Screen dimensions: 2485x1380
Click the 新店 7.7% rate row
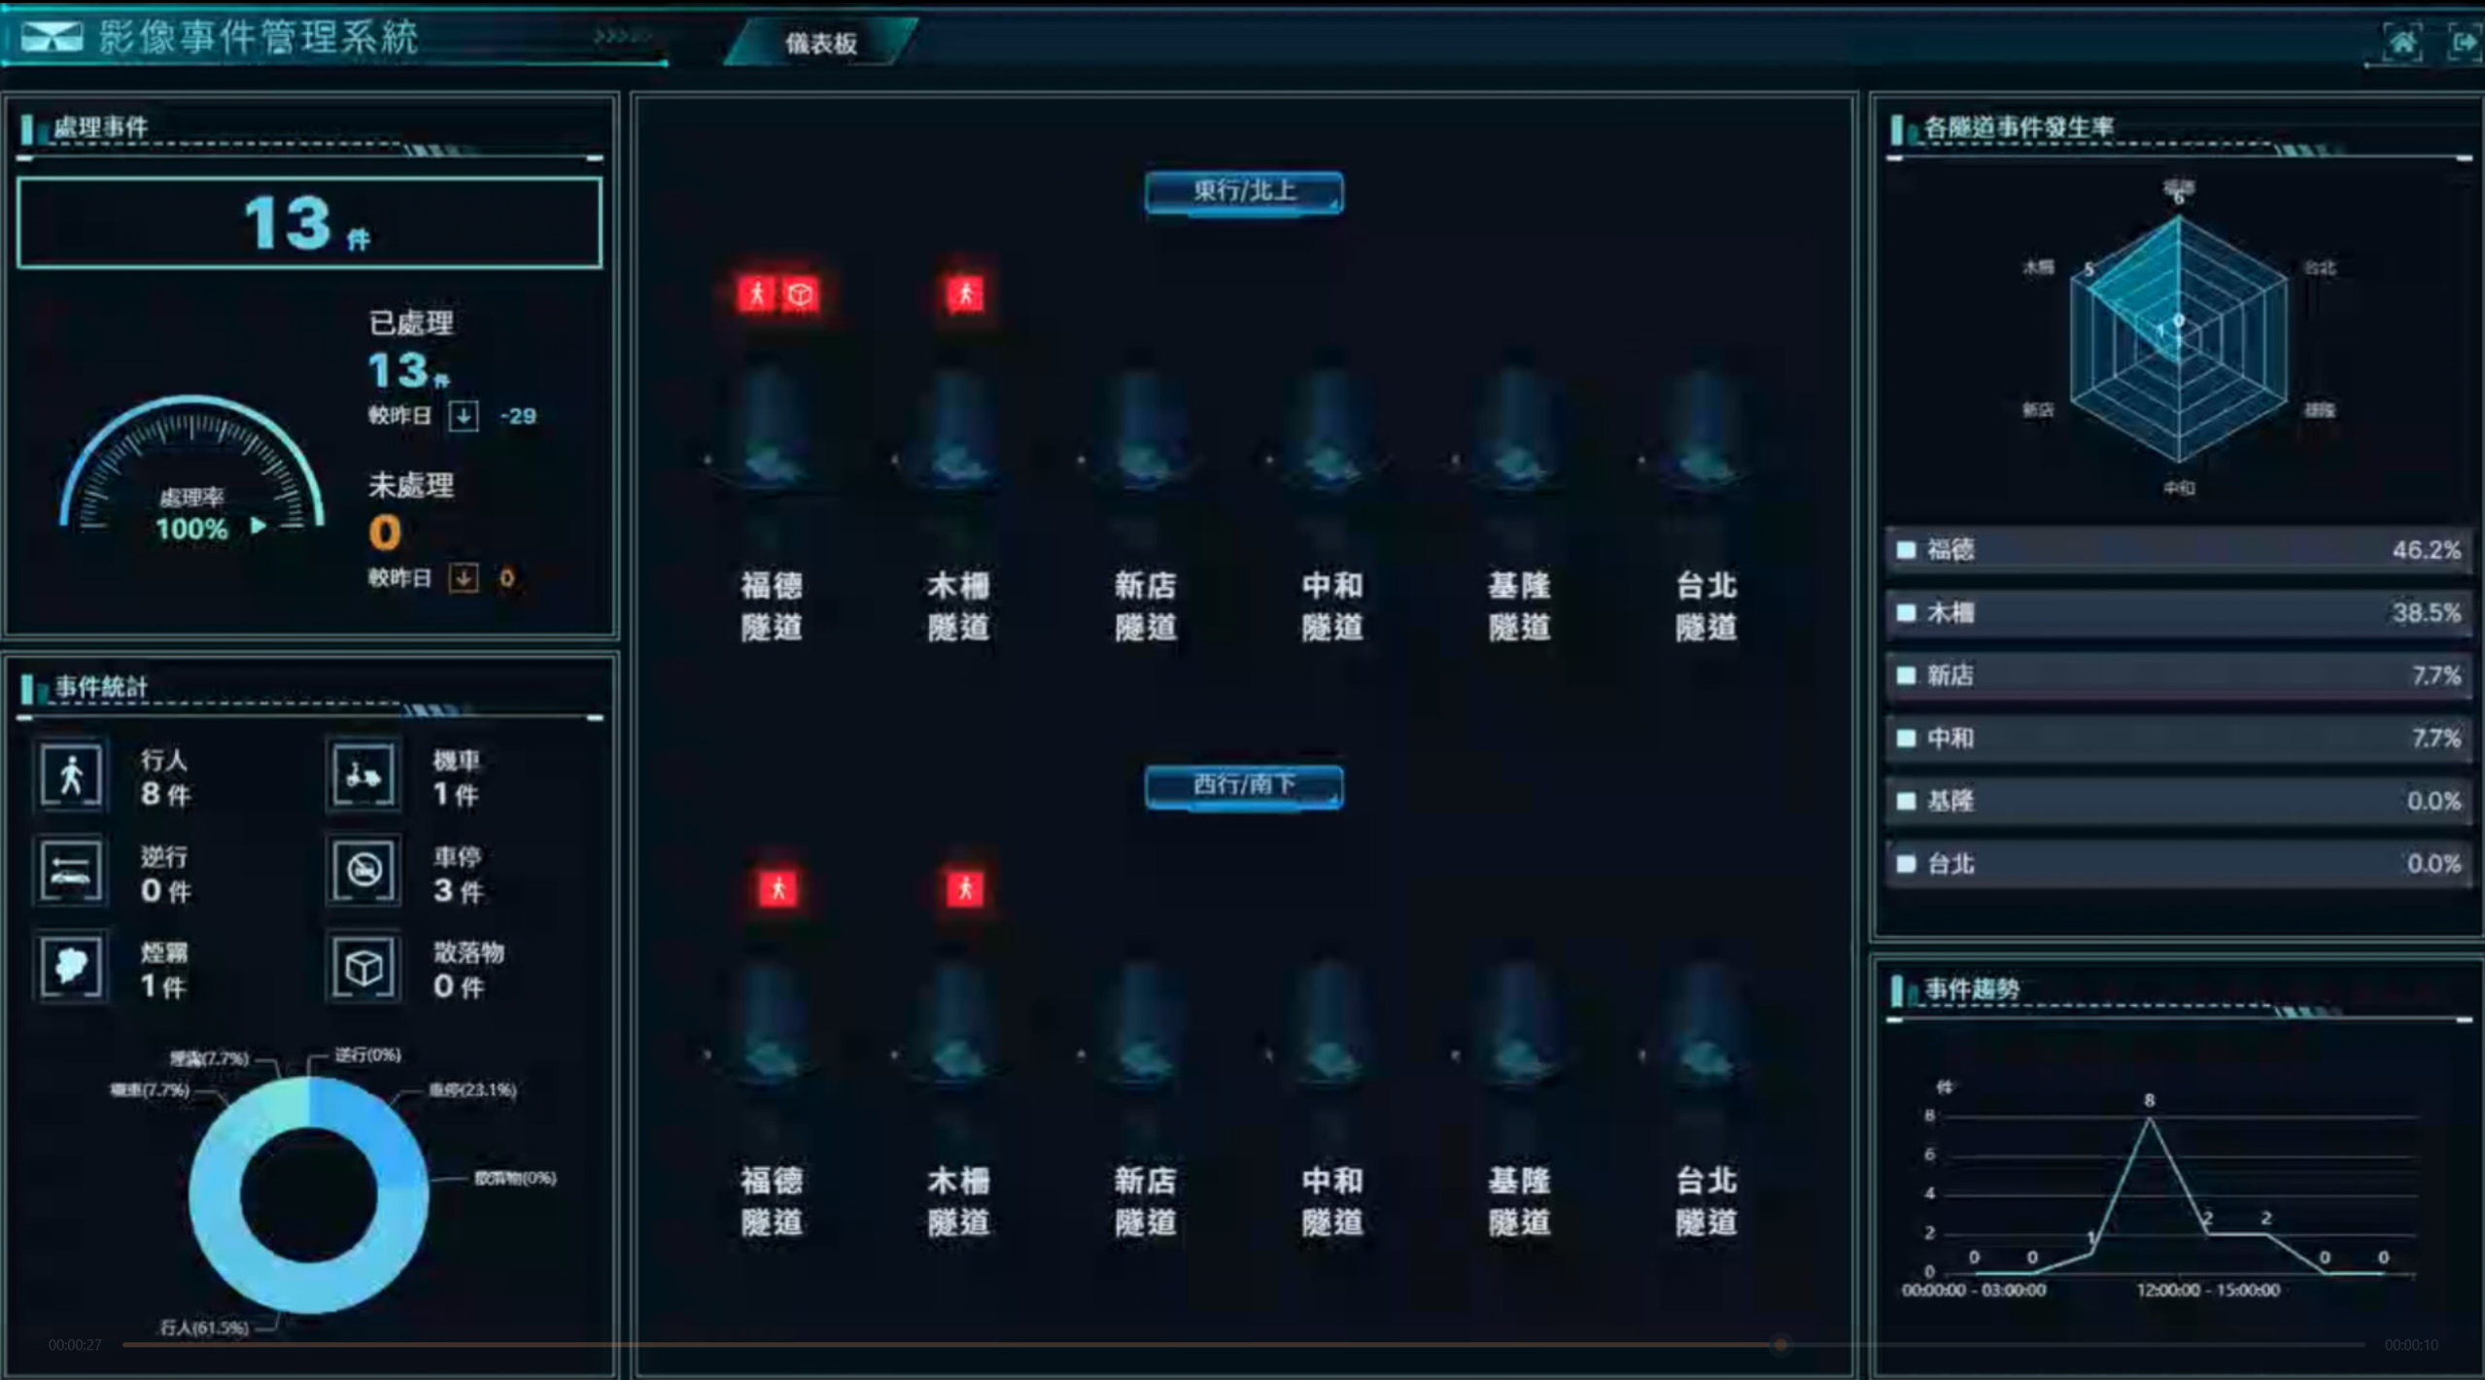tap(2178, 675)
